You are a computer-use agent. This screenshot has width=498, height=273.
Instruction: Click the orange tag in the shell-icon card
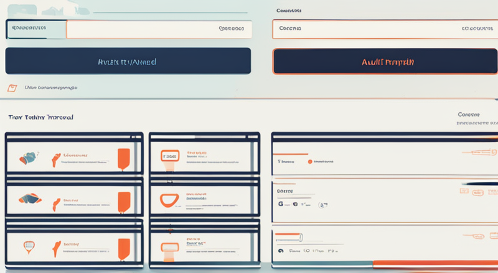(x=124, y=202)
